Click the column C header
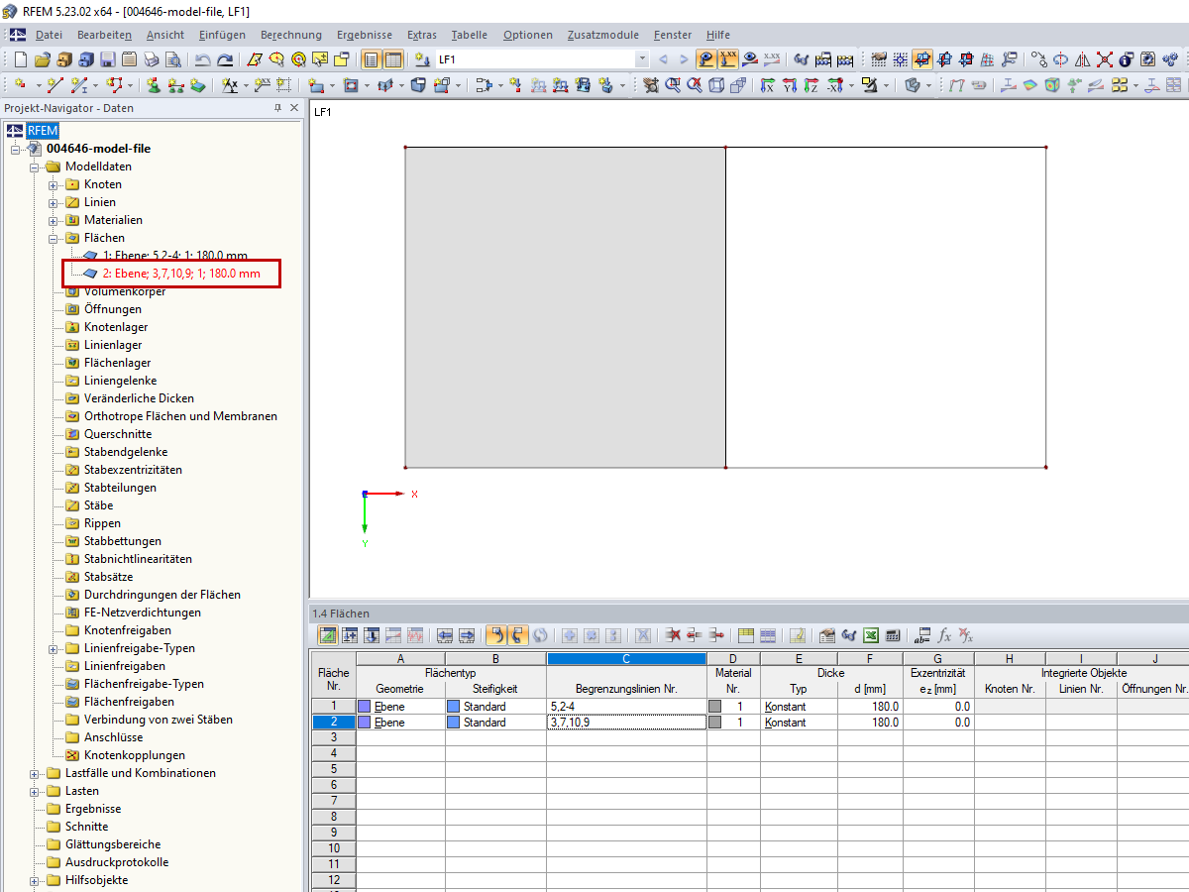 coord(626,658)
